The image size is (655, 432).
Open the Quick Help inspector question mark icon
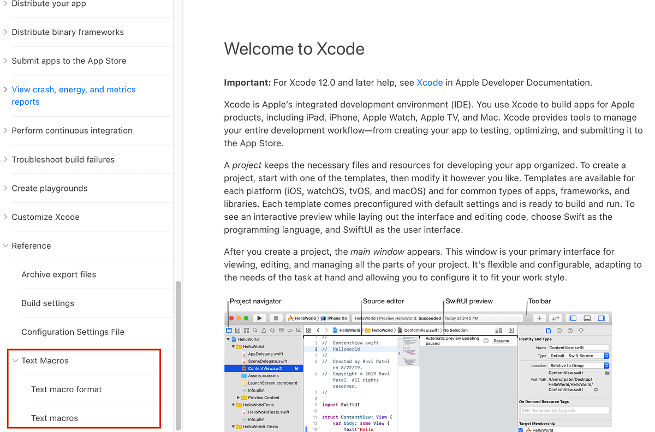point(570,331)
